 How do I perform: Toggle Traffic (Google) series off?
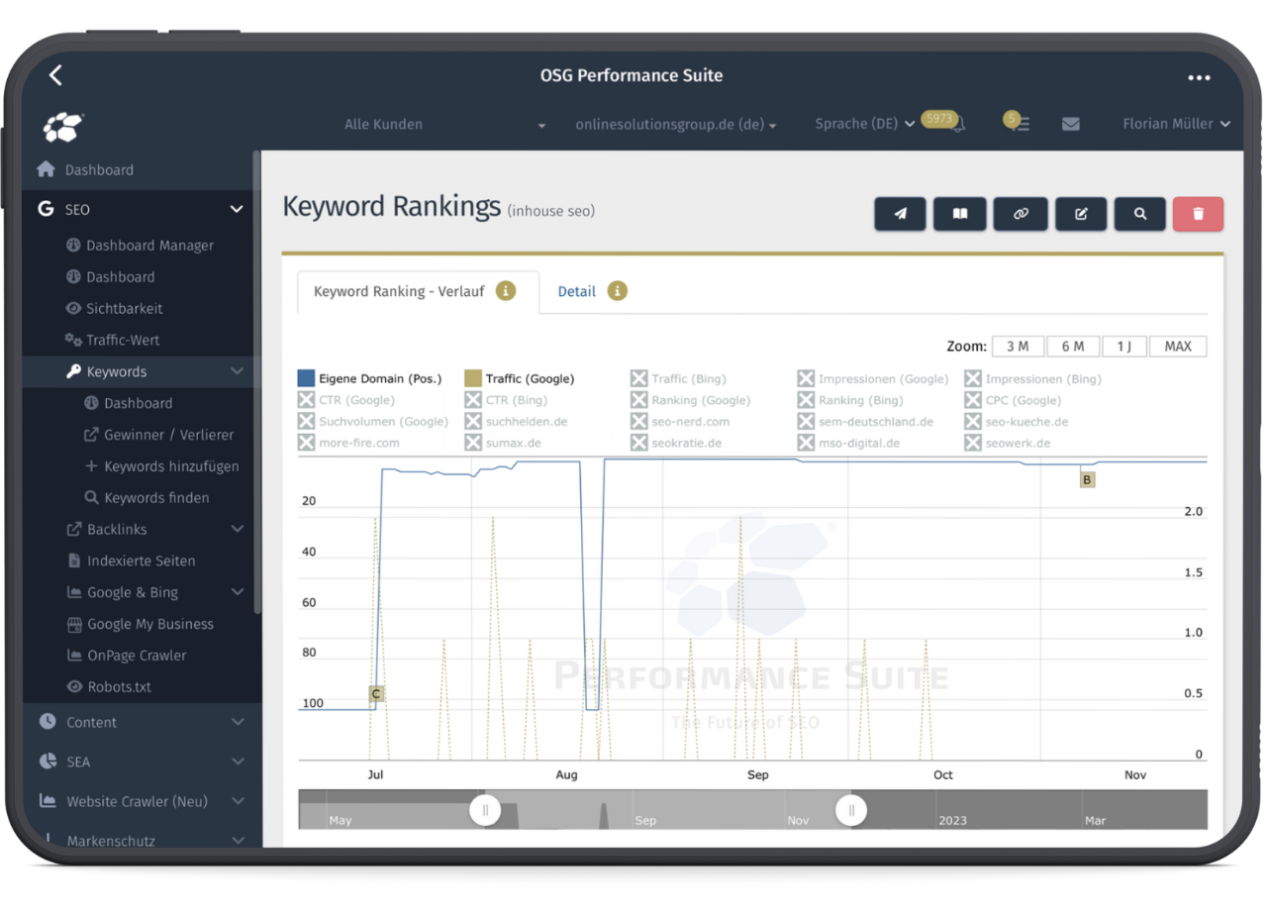click(x=520, y=378)
